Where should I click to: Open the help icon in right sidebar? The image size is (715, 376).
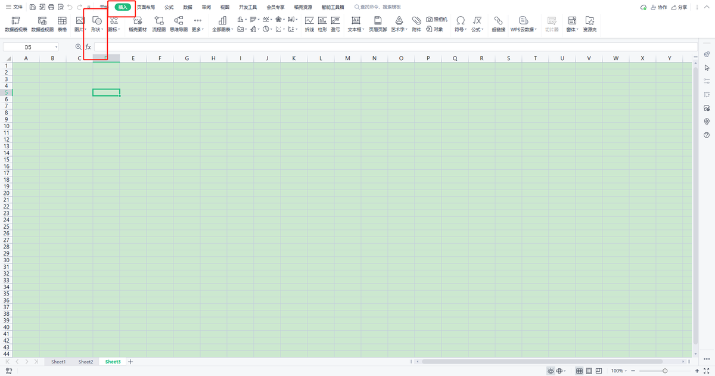point(707,135)
